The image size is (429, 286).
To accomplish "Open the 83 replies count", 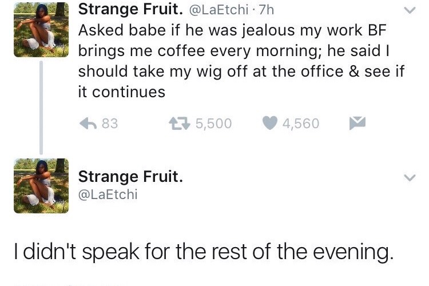I will click(110, 124).
